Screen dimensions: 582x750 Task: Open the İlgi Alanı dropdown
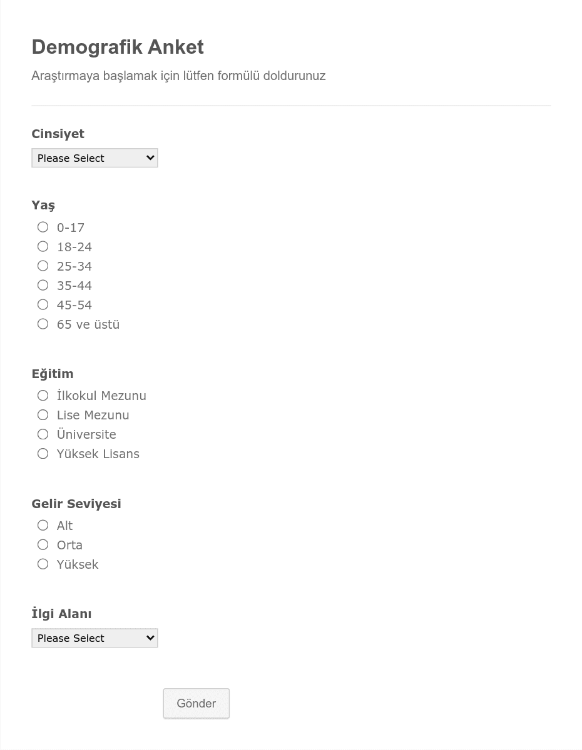click(94, 637)
